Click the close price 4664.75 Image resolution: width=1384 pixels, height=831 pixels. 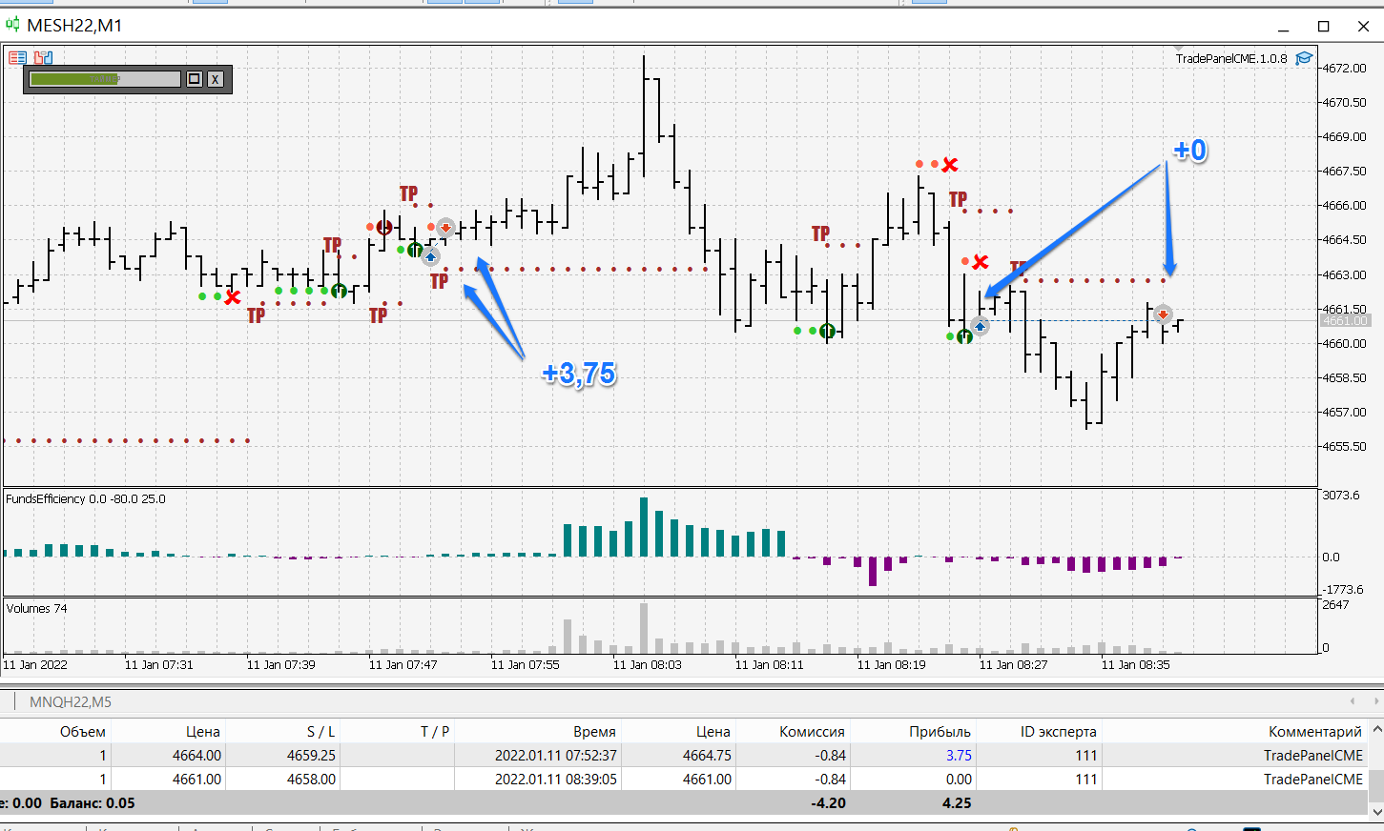click(x=707, y=756)
